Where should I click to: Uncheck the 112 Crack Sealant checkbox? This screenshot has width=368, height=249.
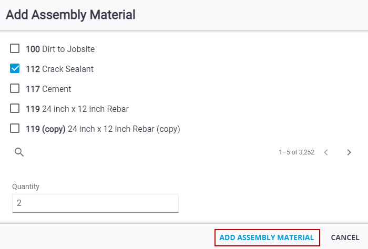coord(15,68)
